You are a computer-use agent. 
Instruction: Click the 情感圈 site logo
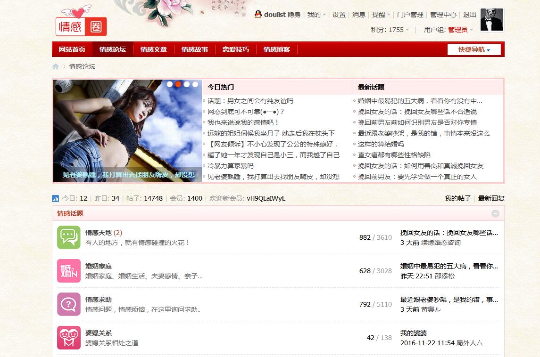[81, 21]
